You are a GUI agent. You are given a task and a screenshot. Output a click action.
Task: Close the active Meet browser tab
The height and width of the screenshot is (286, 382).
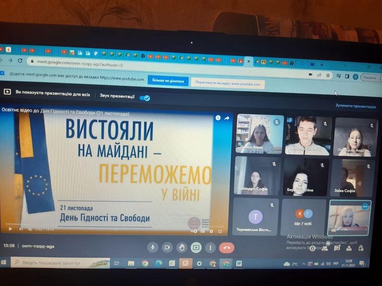(x=248, y=61)
